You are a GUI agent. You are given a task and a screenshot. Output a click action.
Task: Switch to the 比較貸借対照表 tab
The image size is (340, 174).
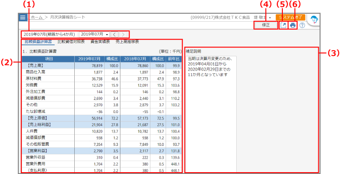[71, 42]
